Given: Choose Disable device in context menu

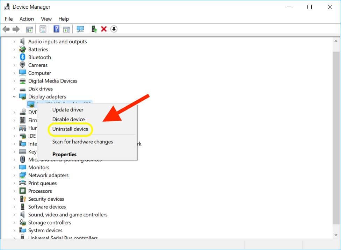Looking at the screenshot, I should tap(68, 119).
